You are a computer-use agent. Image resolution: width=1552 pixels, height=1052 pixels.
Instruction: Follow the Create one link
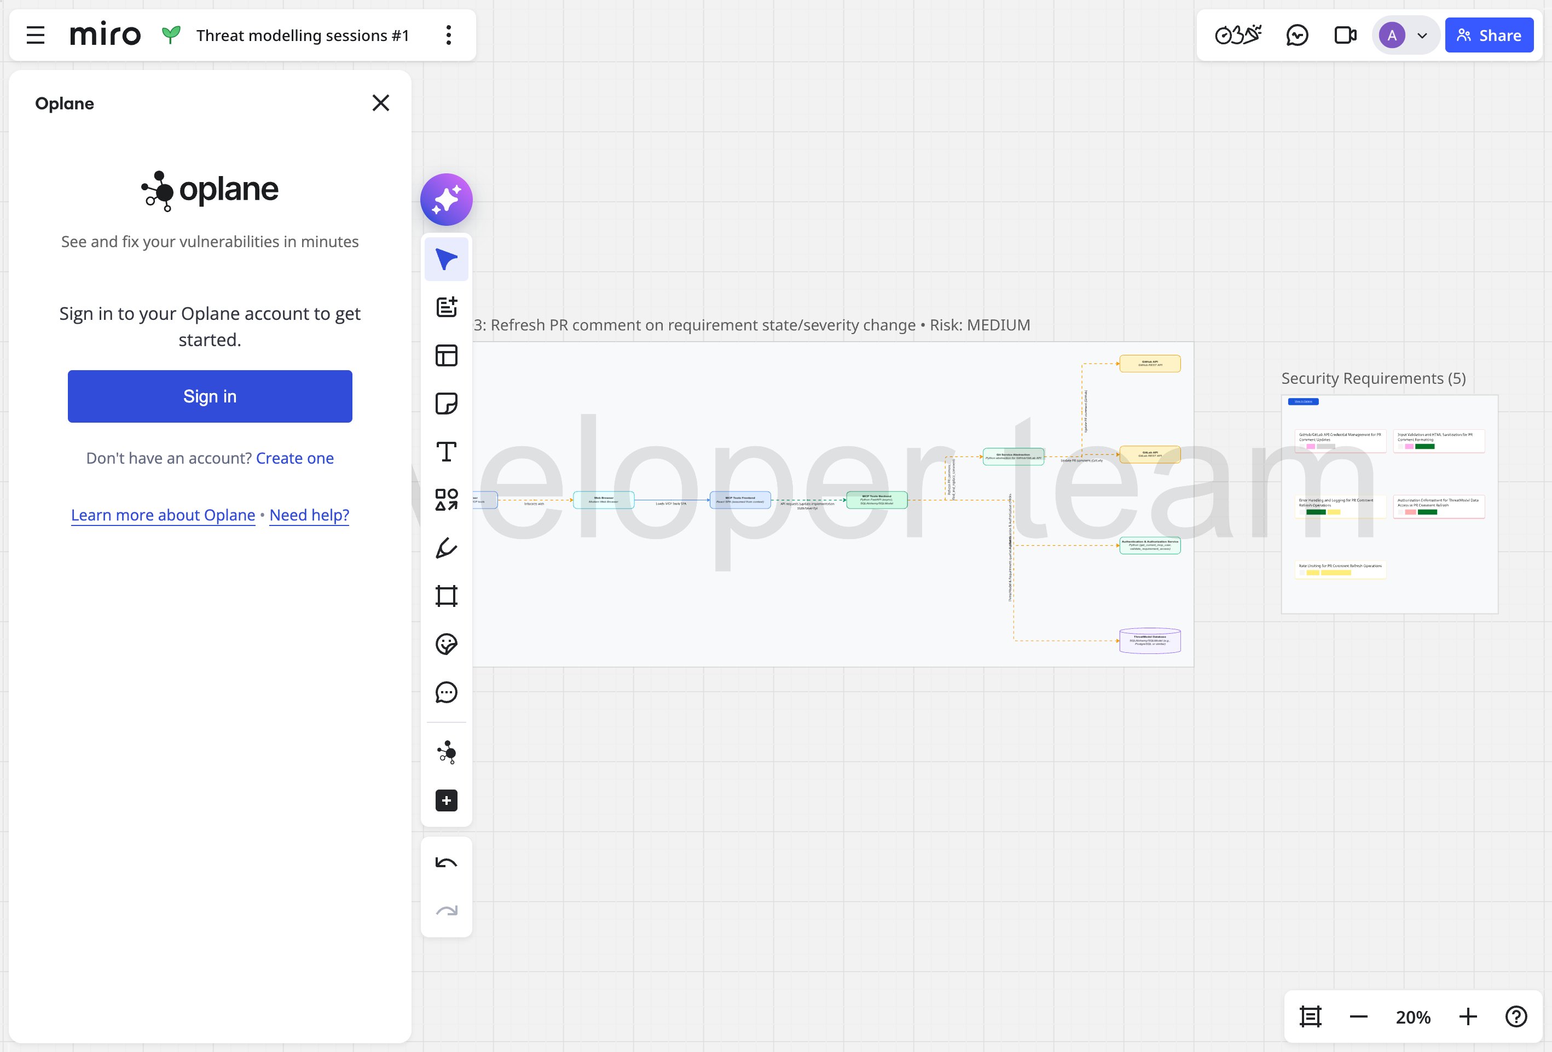tap(294, 458)
